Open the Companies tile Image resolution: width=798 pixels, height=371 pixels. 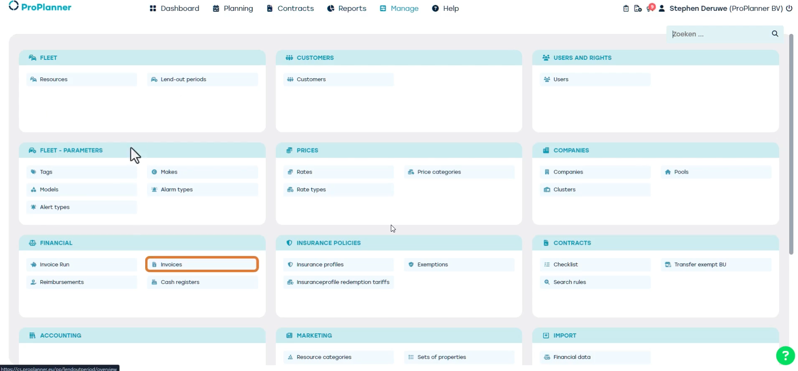(595, 172)
